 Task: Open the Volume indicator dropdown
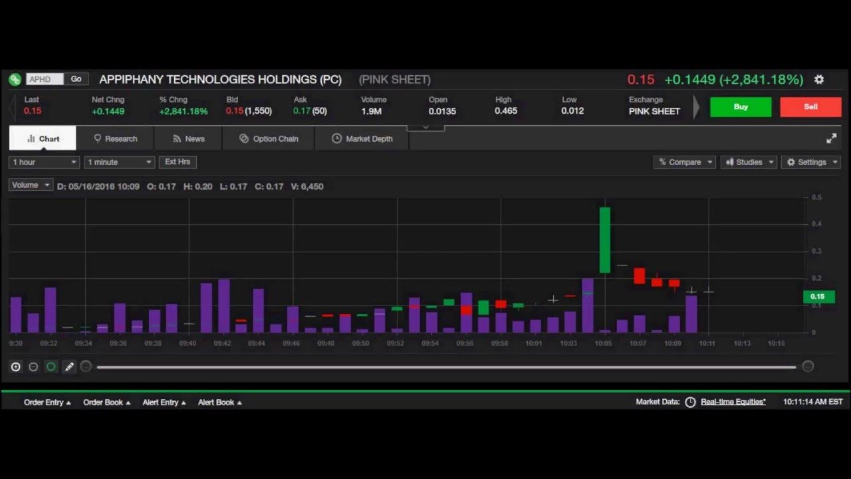tap(31, 186)
